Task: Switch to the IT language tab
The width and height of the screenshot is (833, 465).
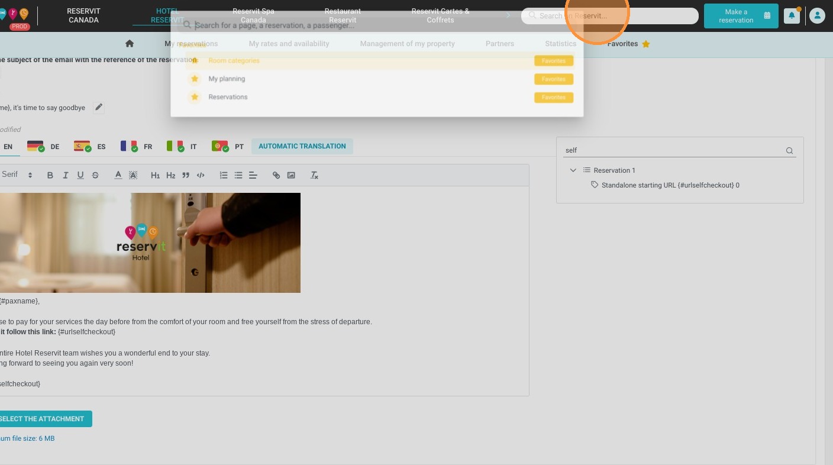Action: click(182, 147)
